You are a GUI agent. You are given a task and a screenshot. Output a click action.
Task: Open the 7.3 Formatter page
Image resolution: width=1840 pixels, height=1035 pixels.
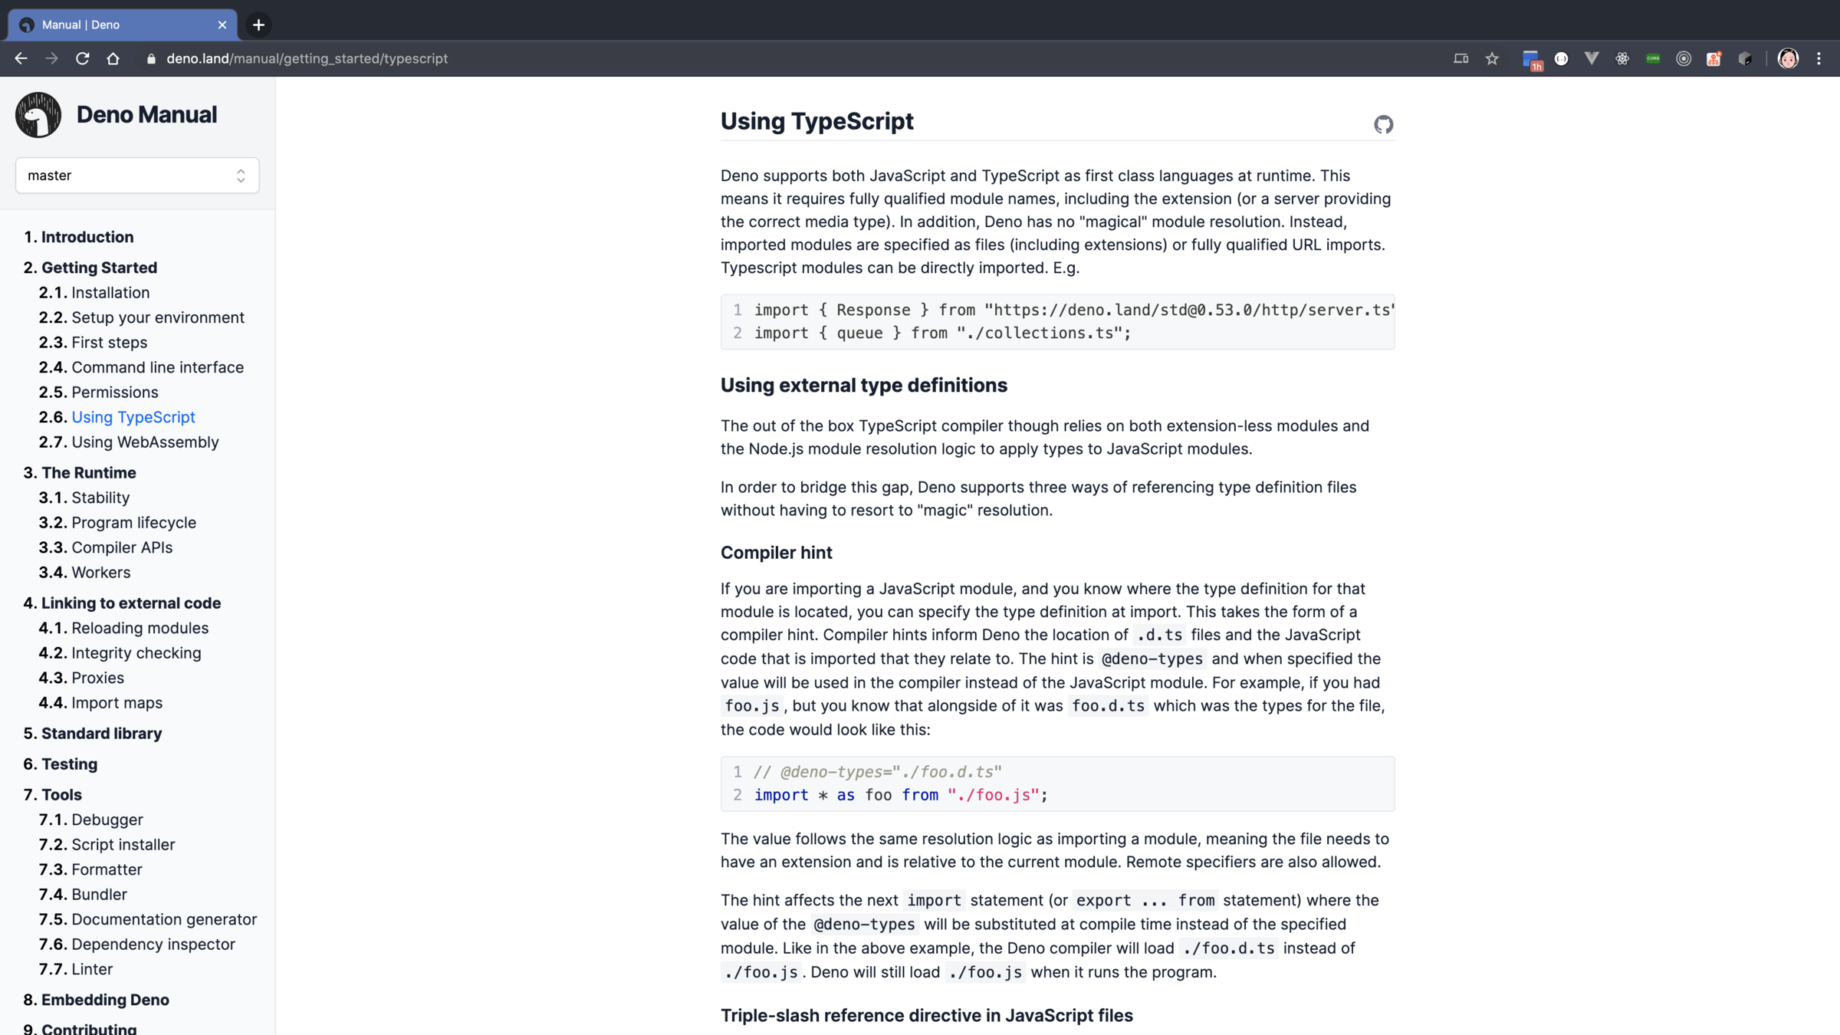pos(107,869)
